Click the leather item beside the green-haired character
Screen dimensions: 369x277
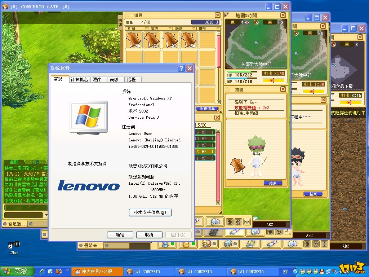(237, 166)
